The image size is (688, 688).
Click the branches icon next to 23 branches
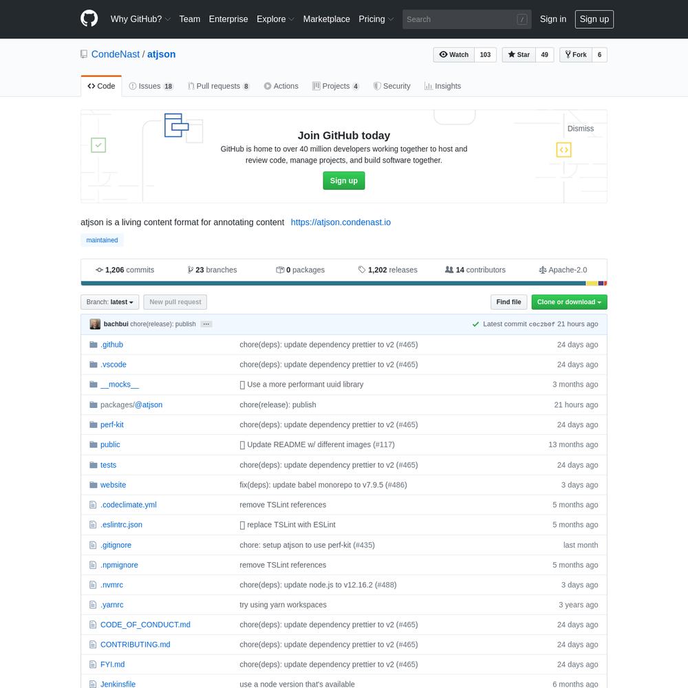coord(191,270)
